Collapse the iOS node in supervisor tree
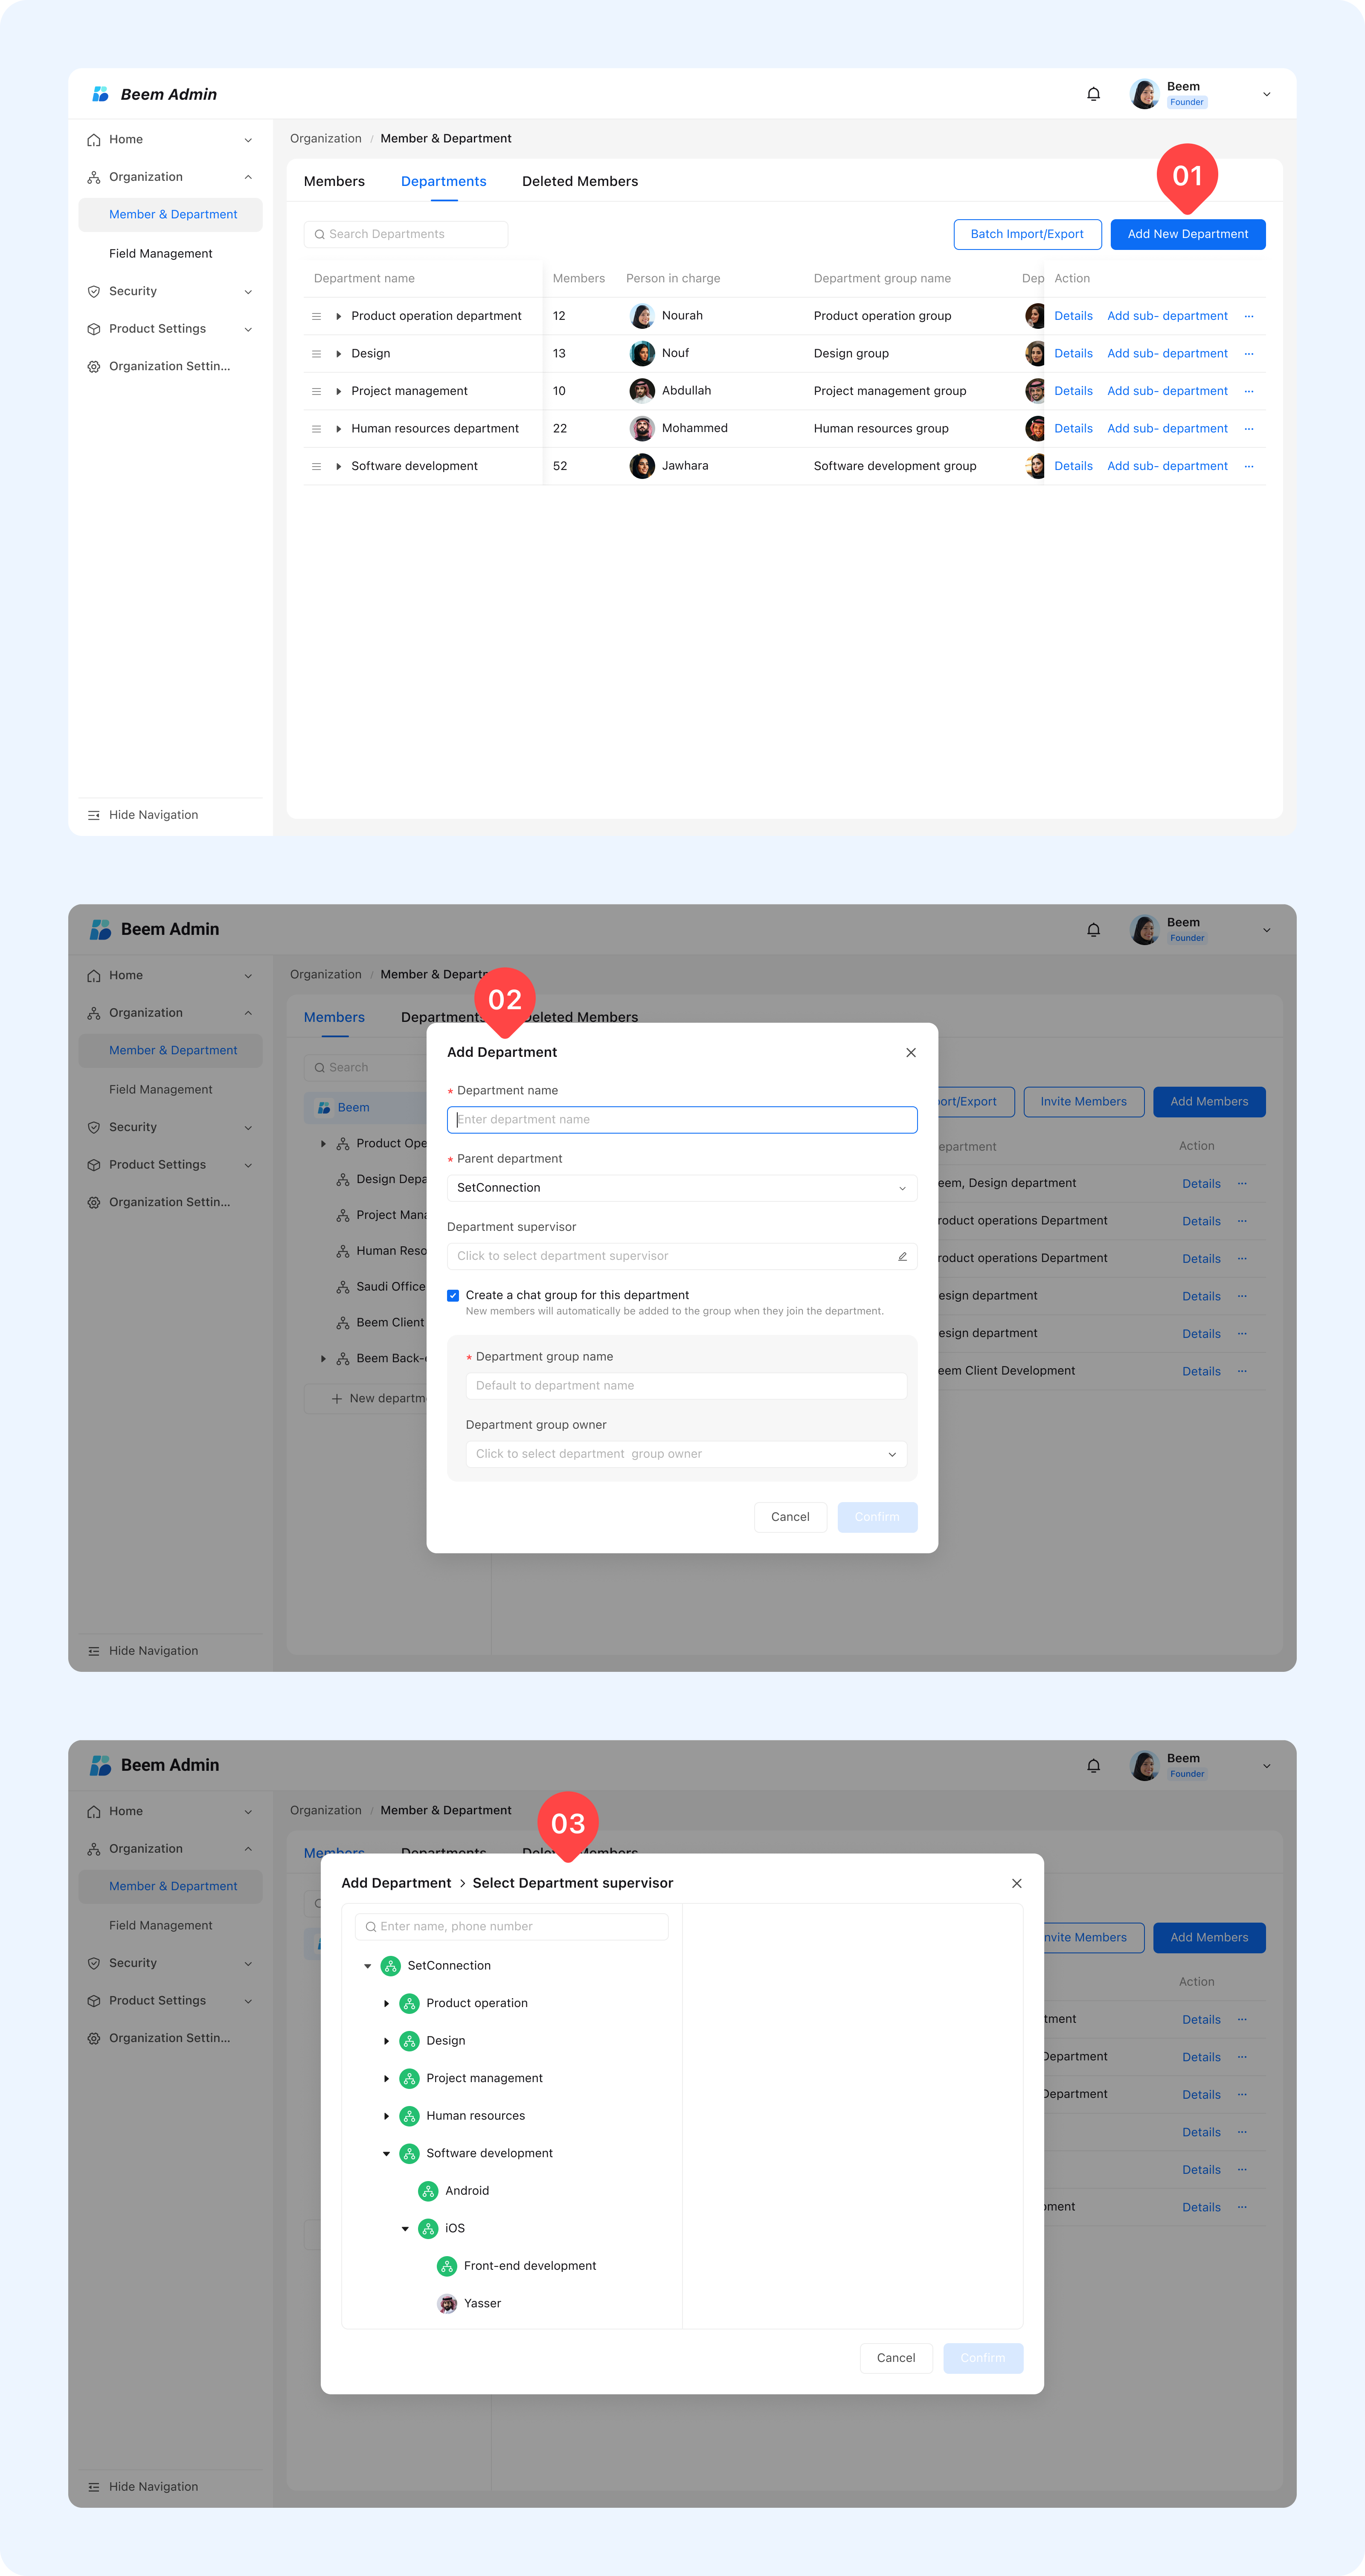This screenshot has width=1365, height=2576. pos(405,2228)
